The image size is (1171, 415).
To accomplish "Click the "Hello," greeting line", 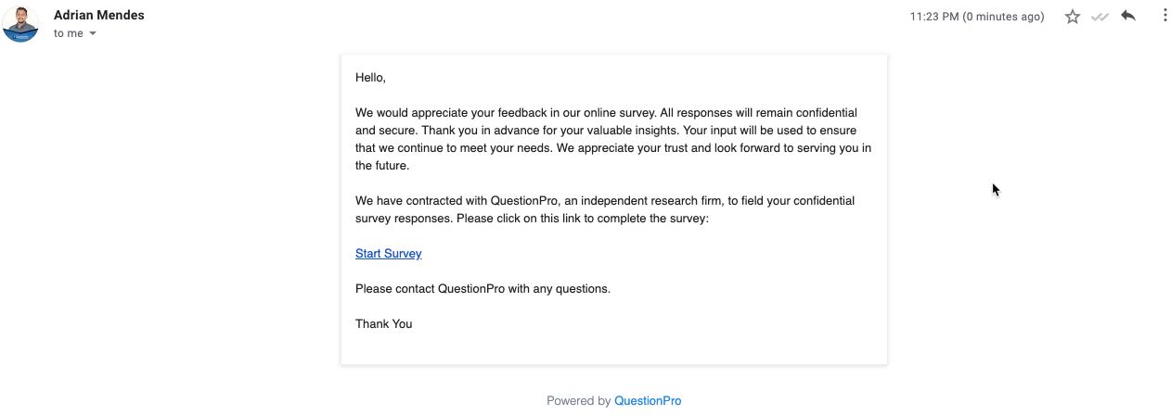I will pyautogui.click(x=370, y=78).
